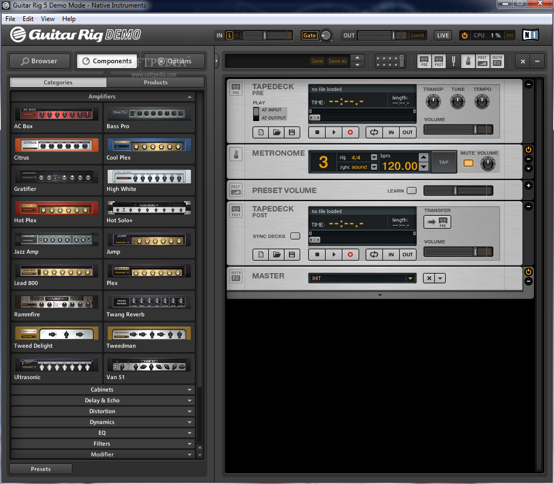Expand the Delay & Echo category

102,401
